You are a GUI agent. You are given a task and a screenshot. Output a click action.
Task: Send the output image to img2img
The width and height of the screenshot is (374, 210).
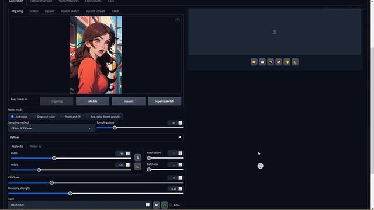pyautogui.click(x=279, y=62)
